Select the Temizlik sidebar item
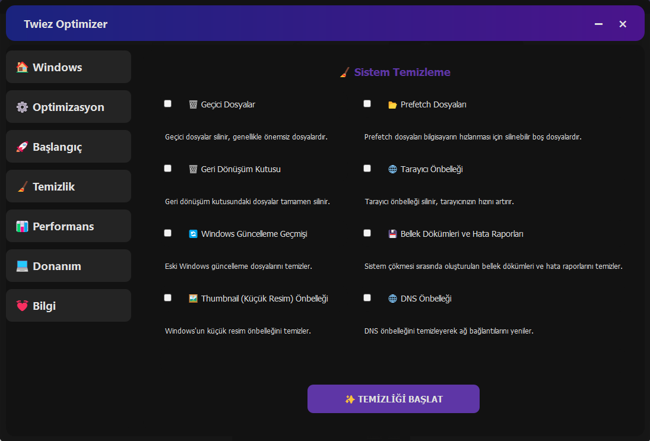This screenshot has height=441, width=650. tap(68, 186)
